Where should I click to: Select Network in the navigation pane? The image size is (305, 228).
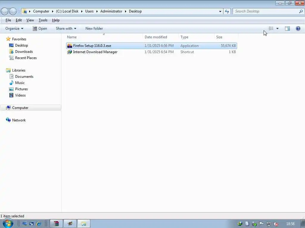[19, 120]
